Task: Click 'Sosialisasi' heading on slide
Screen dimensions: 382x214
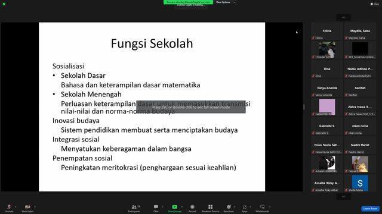Action: pyautogui.click(x=68, y=66)
